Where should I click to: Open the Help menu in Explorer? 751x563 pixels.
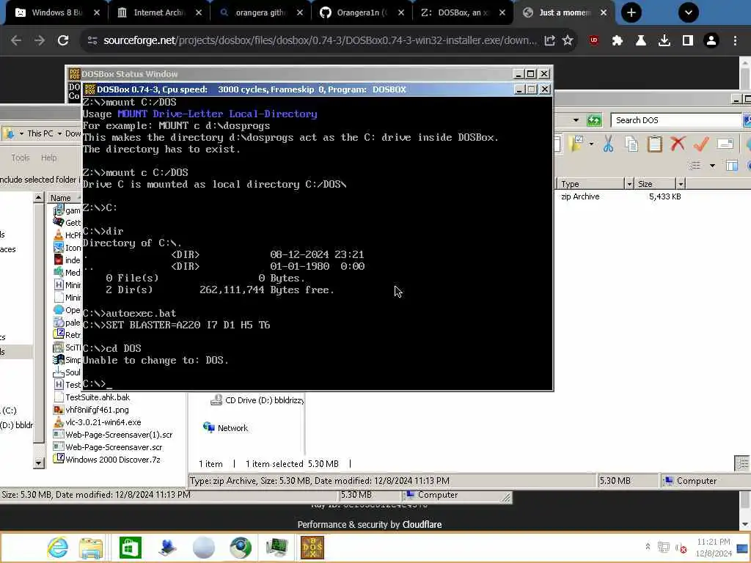(x=48, y=158)
